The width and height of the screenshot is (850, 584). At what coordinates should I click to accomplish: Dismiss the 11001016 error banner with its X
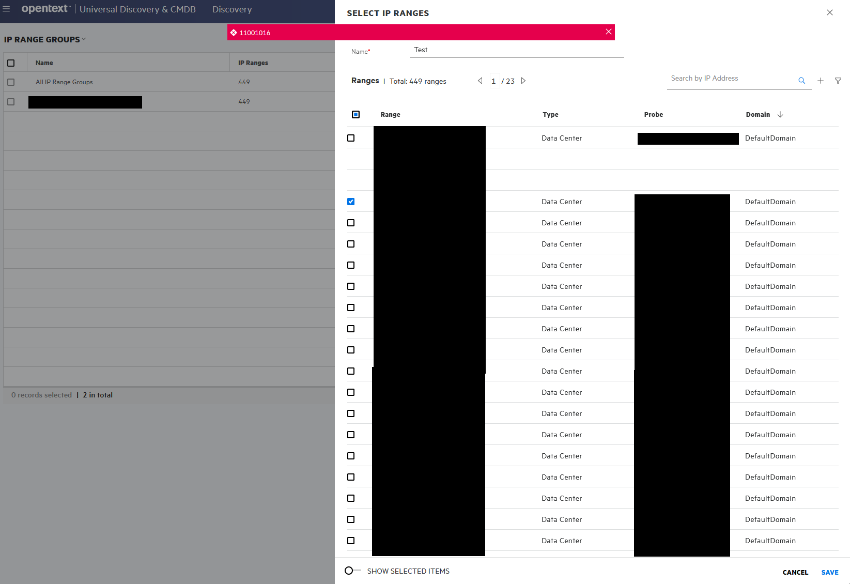click(609, 32)
